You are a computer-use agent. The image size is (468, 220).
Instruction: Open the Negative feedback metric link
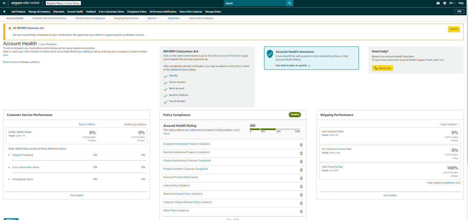pos(23,155)
